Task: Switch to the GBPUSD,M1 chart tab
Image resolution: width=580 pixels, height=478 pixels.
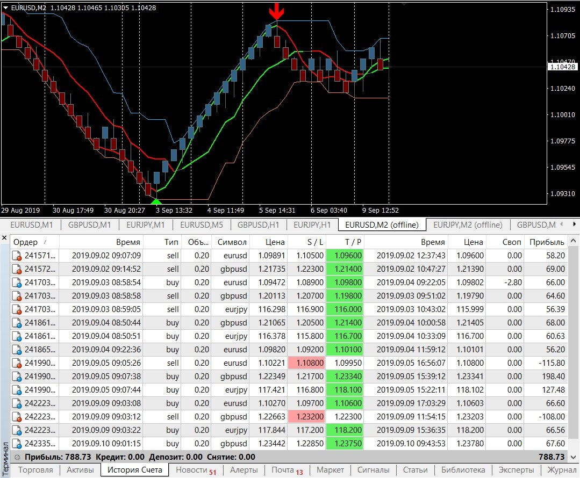Action: [x=90, y=224]
